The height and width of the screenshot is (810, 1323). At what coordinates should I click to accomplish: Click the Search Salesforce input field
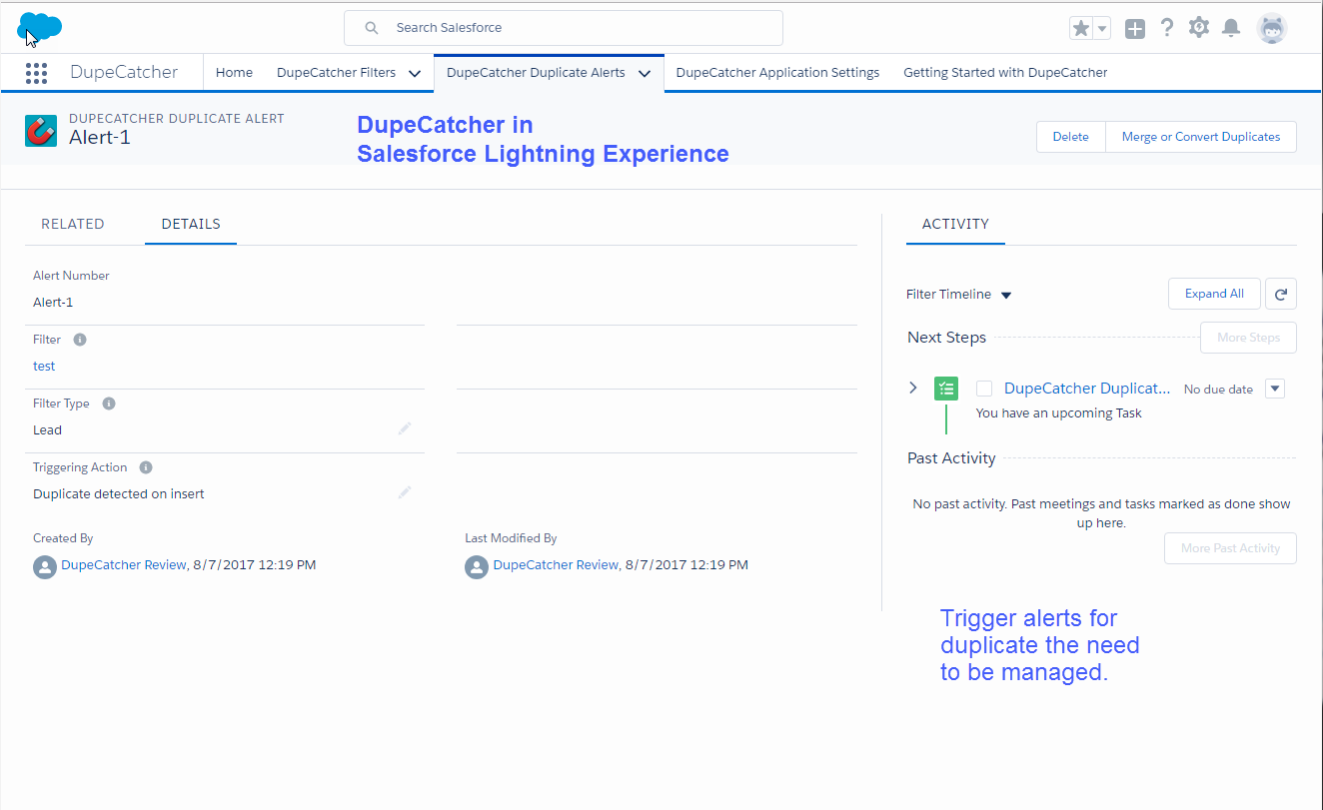[x=564, y=28]
